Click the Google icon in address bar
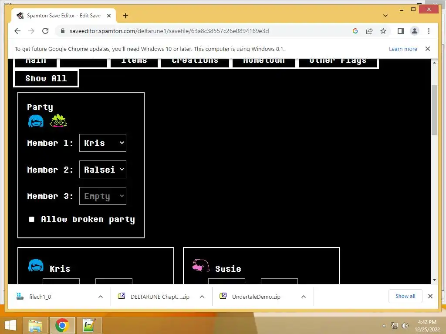The image size is (446, 334). tap(355, 31)
